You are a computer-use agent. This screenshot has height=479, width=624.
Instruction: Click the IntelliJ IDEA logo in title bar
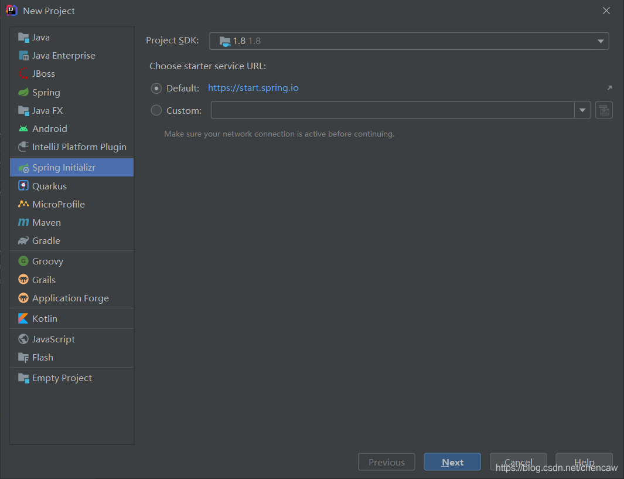(x=12, y=11)
